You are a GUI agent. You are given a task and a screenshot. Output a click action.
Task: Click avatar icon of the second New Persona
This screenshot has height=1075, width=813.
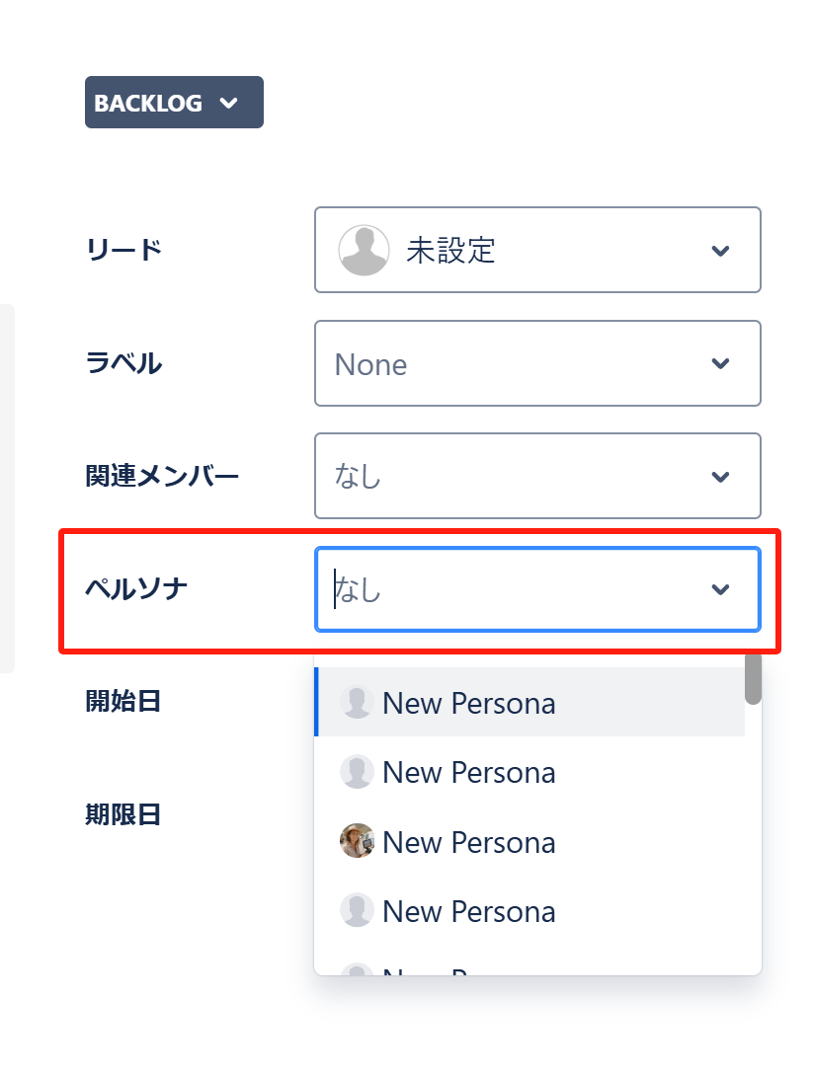[x=357, y=771]
